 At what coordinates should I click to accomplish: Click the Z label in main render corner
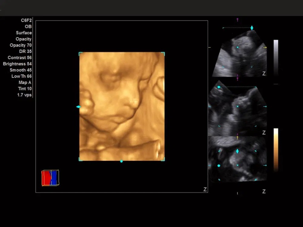point(205,189)
